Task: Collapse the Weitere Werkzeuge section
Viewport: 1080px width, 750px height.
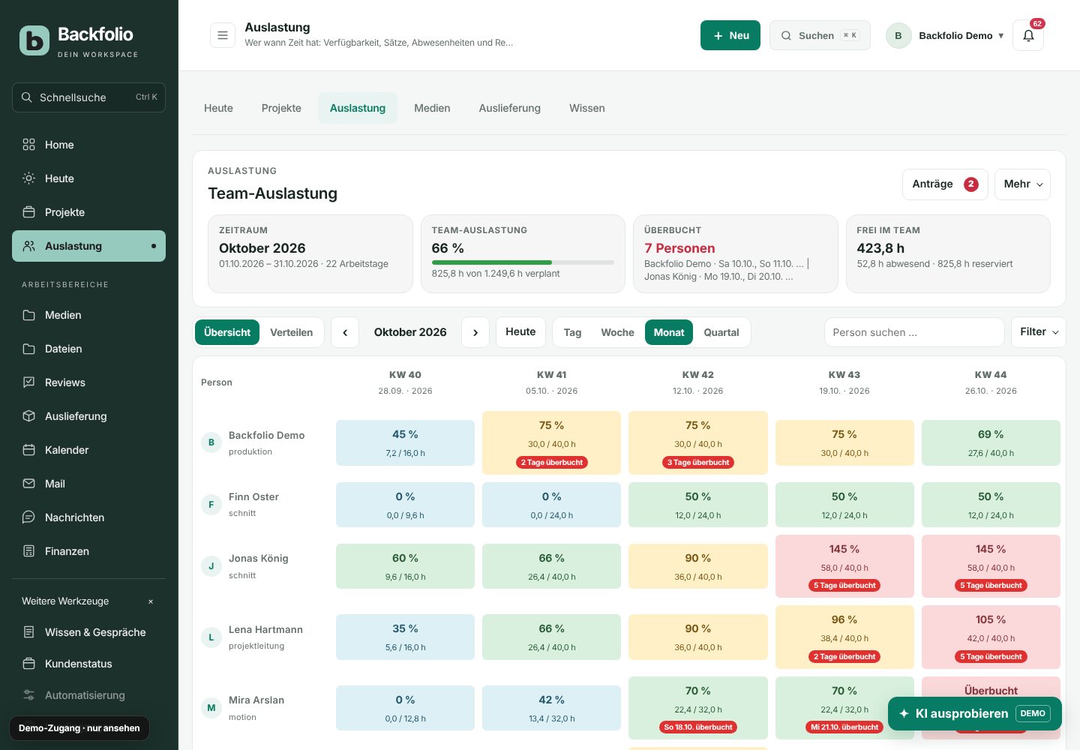Action: click(x=151, y=601)
